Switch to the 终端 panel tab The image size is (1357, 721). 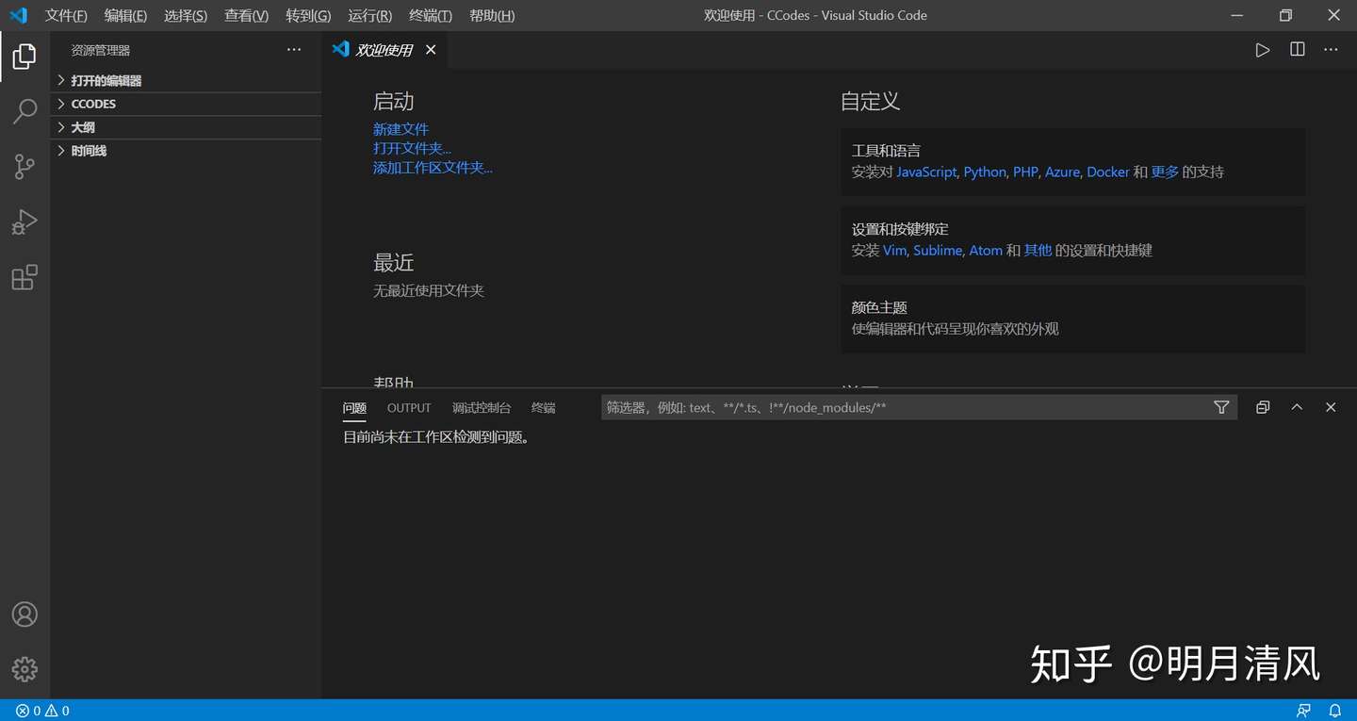click(x=544, y=408)
